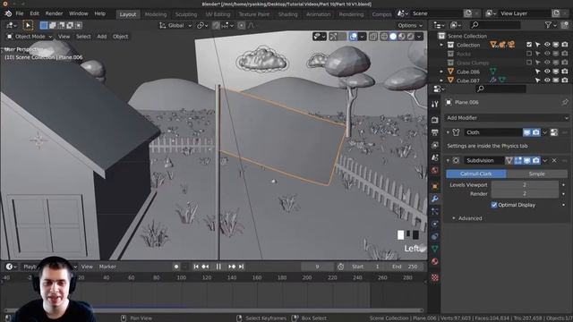Toggle X-ray view icon
Viewport: 573px width, 322px height.
[x=373, y=37]
